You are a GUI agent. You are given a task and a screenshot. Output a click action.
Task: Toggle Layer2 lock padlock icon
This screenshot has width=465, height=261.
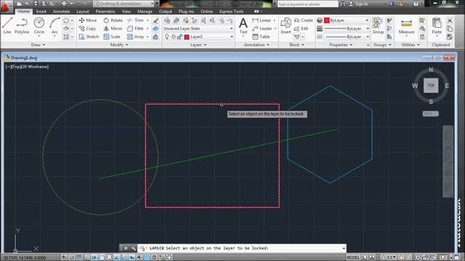coord(179,37)
